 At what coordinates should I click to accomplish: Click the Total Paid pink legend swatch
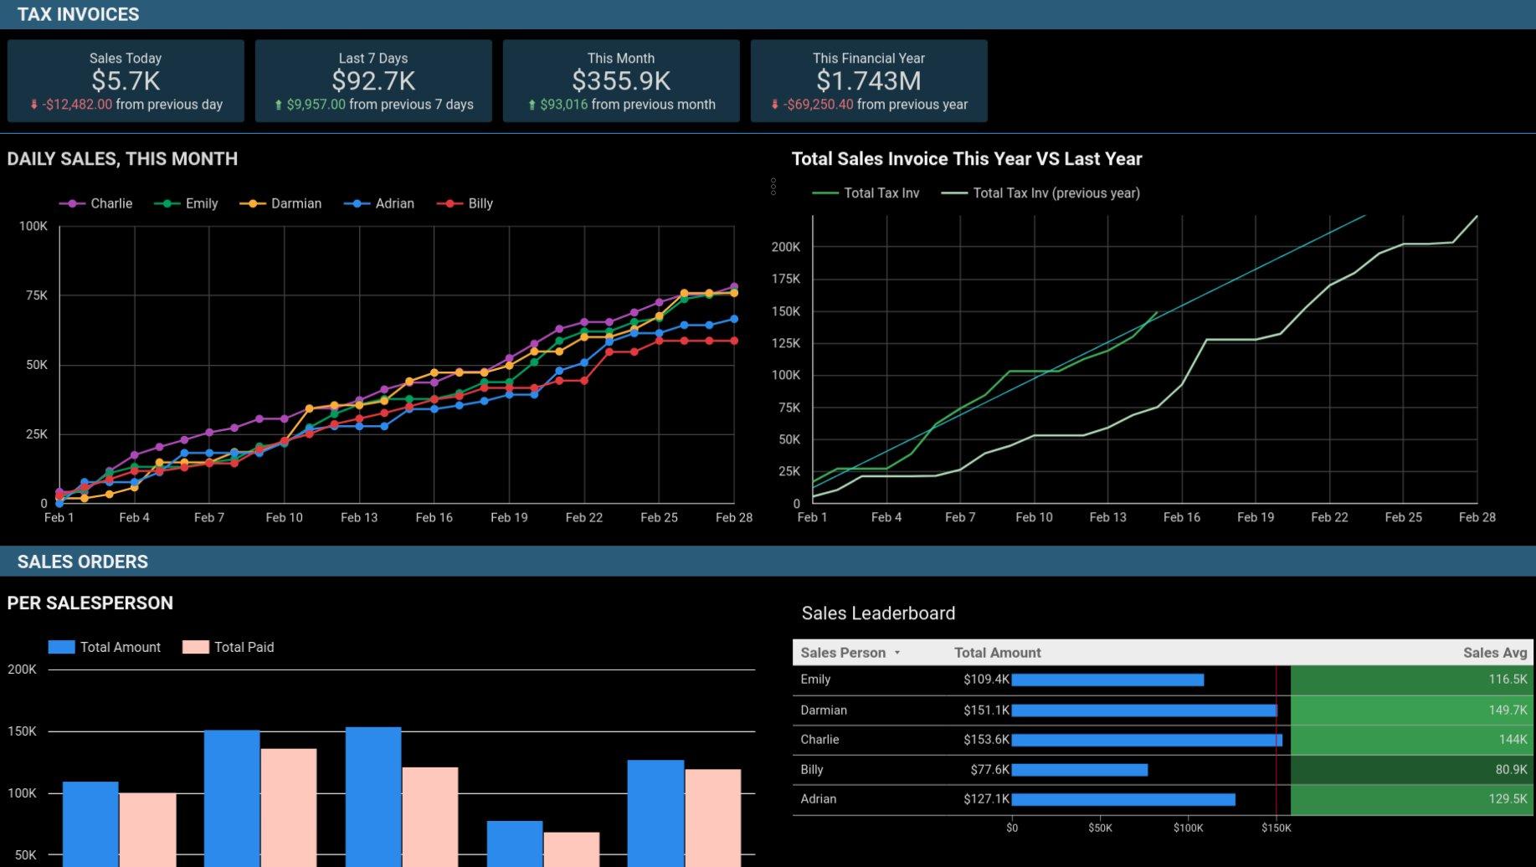point(196,647)
